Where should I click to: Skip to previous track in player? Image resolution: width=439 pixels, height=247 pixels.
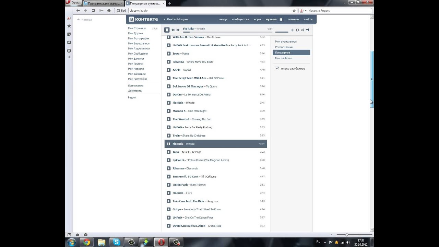[173, 30]
